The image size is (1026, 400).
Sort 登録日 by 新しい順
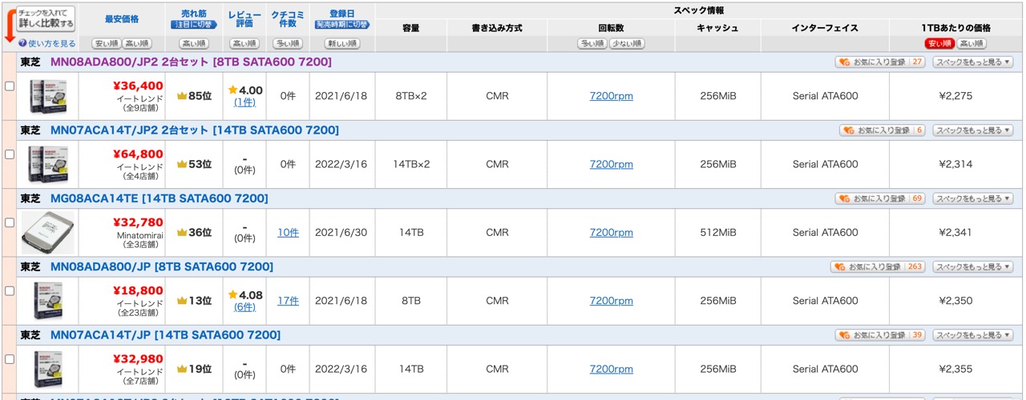pyautogui.click(x=342, y=43)
